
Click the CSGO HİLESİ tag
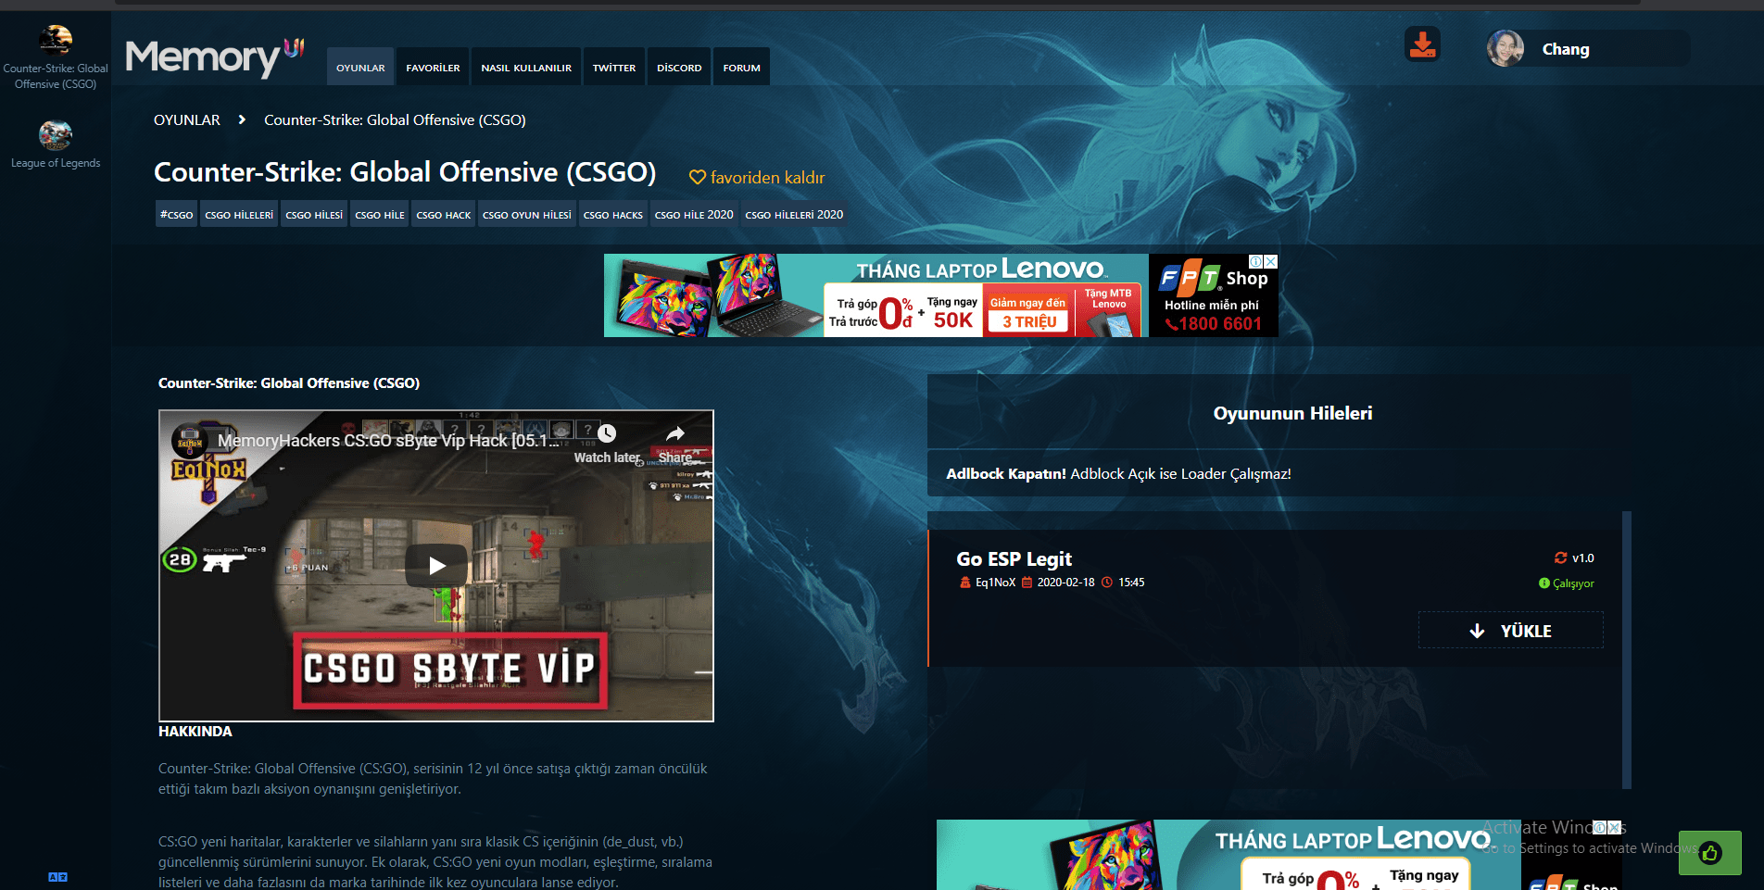click(314, 215)
